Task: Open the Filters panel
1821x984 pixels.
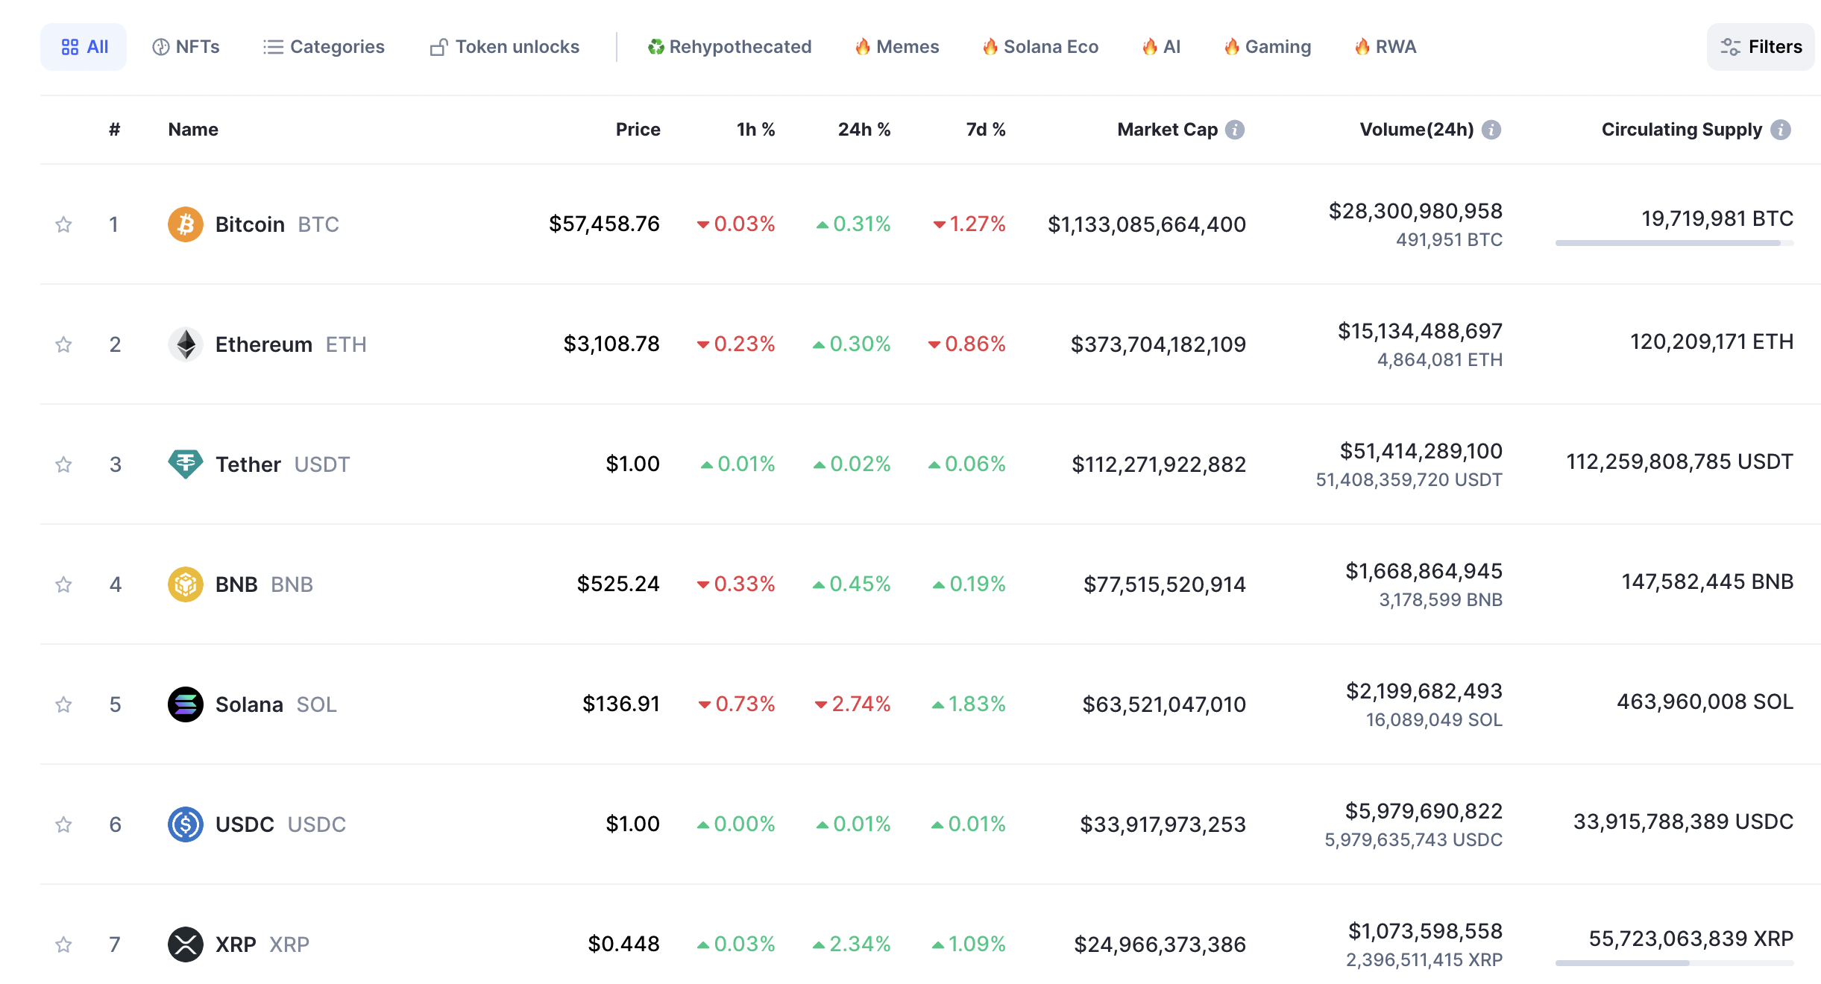Action: (1761, 47)
